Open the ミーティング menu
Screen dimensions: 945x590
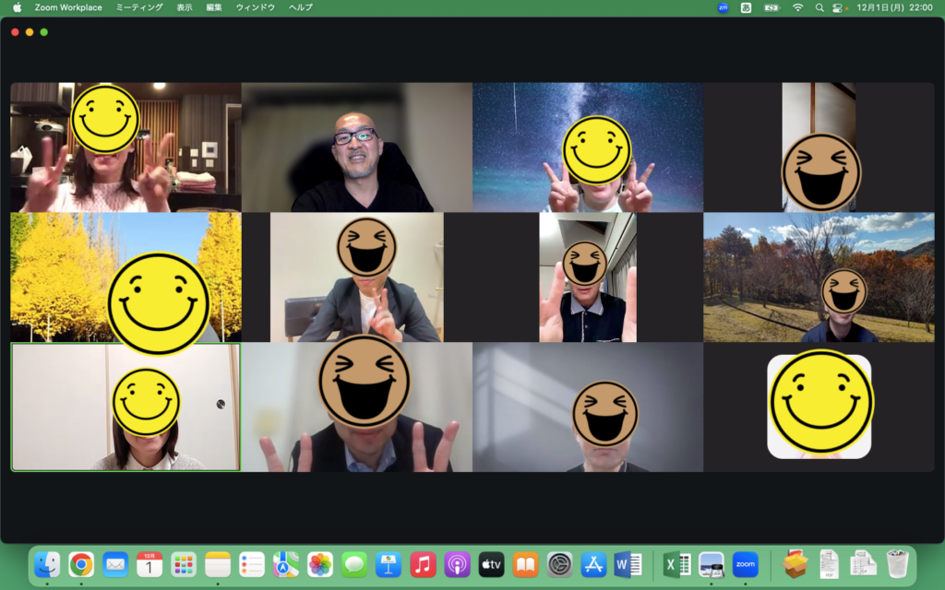[x=139, y=7]
